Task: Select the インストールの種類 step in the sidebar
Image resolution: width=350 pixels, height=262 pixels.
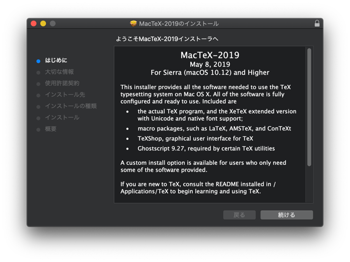Action: [x=71, y=106]
